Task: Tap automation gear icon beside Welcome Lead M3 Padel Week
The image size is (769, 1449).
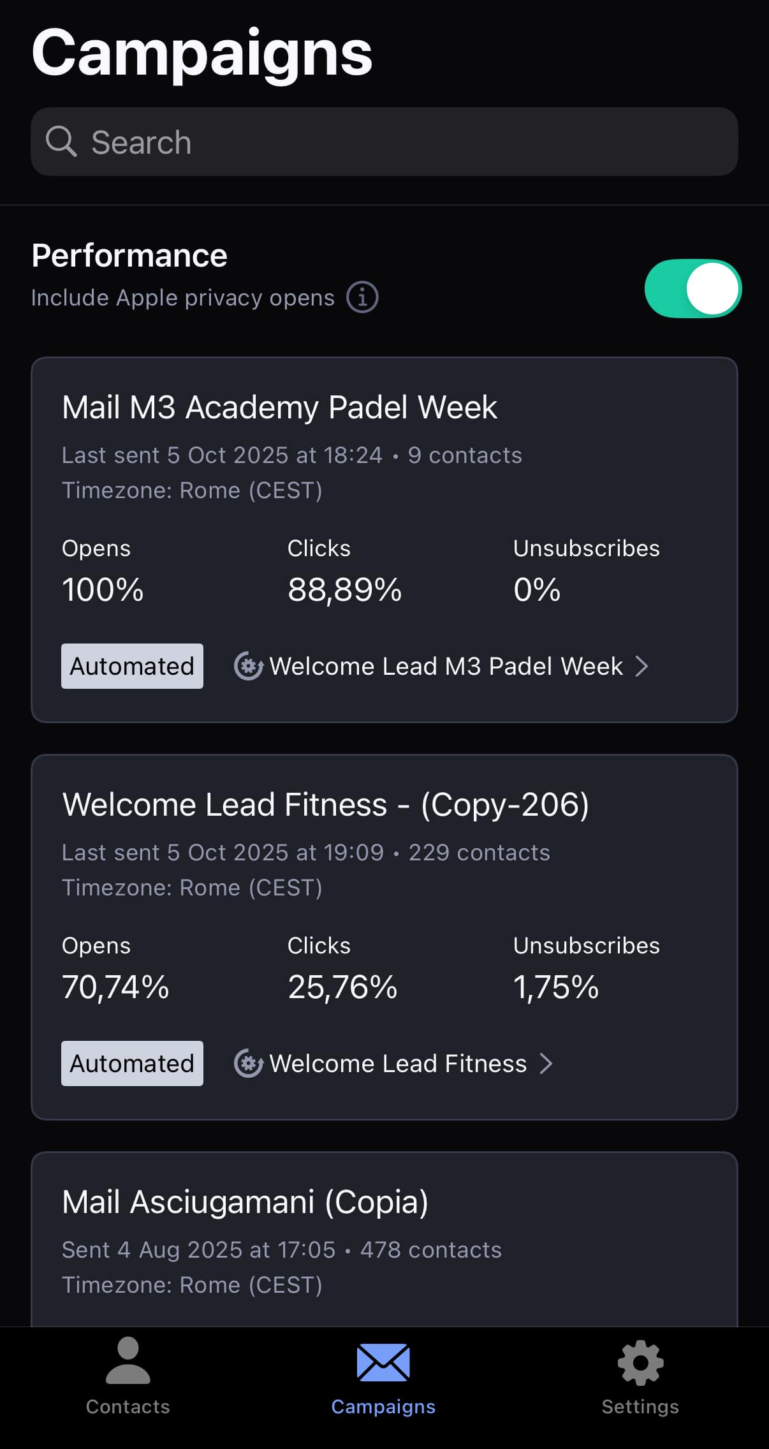Action: coord(248,666)
